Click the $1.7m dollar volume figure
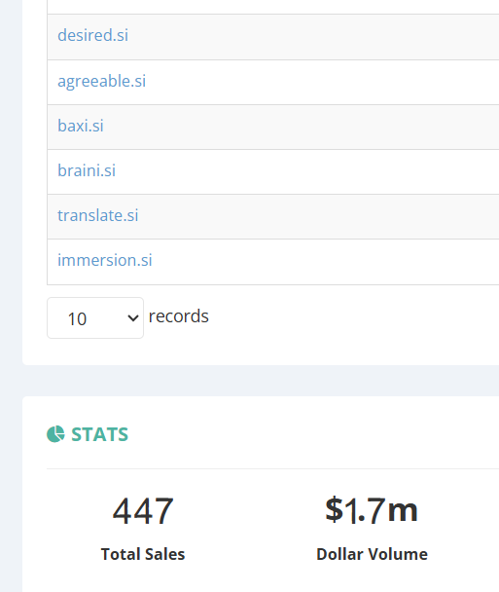The image size is (499, 592). click(372, 510)
